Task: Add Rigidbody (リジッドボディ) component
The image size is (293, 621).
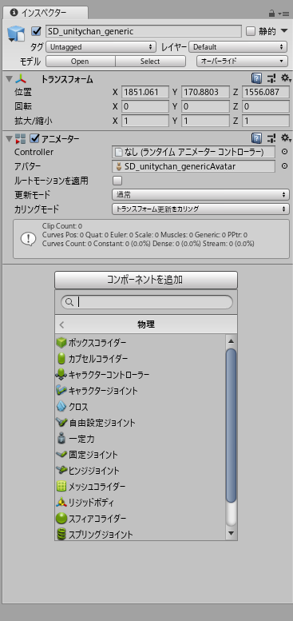Action: pyautogui.click(x=140, y=503)
